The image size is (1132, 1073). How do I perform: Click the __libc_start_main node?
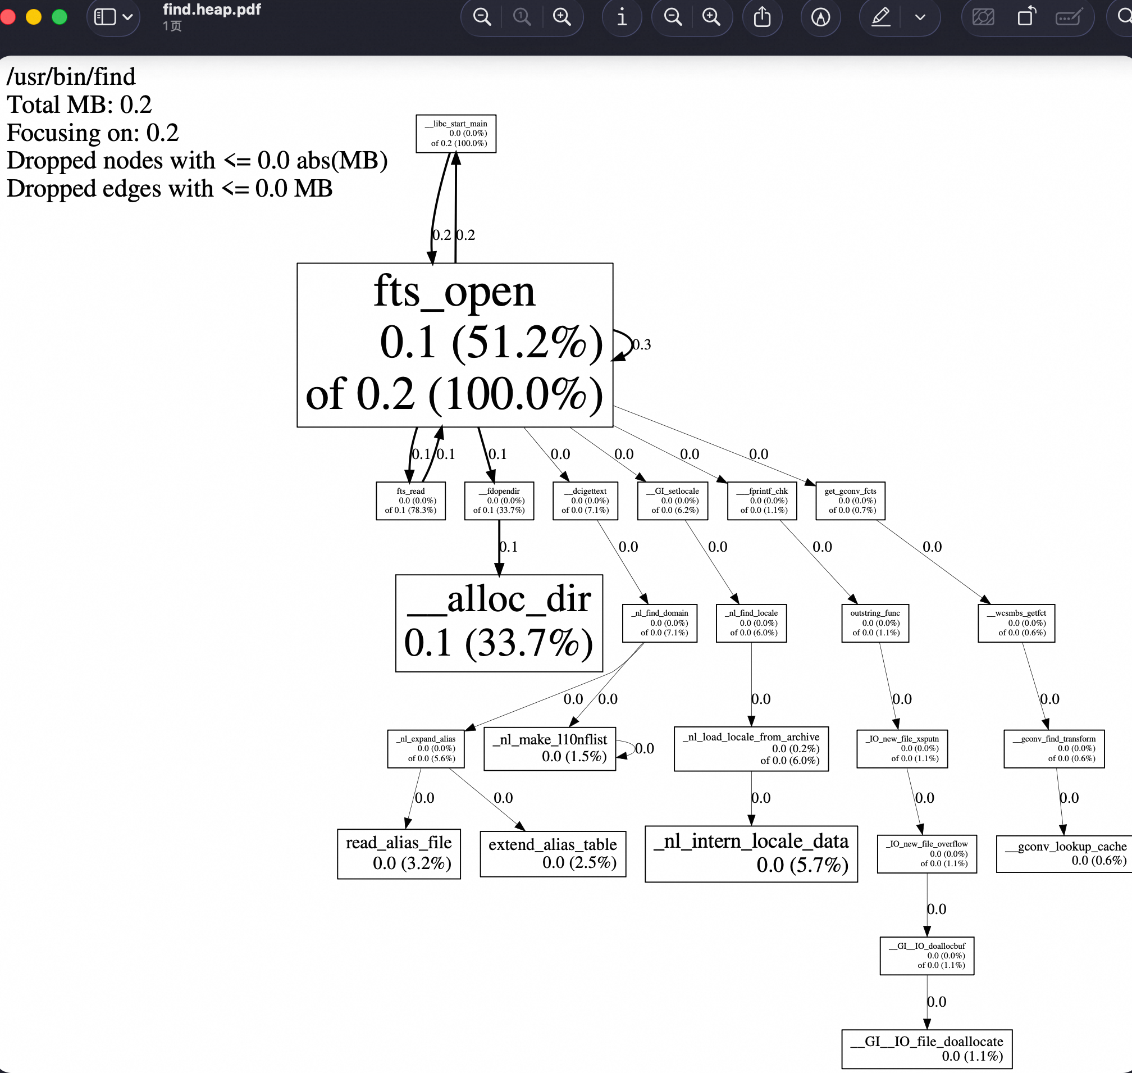click(455, 134)
